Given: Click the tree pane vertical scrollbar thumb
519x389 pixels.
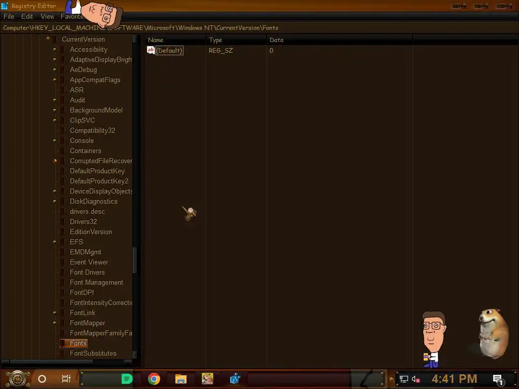Looking at the screenshot, I should click(x=135, y=260).
